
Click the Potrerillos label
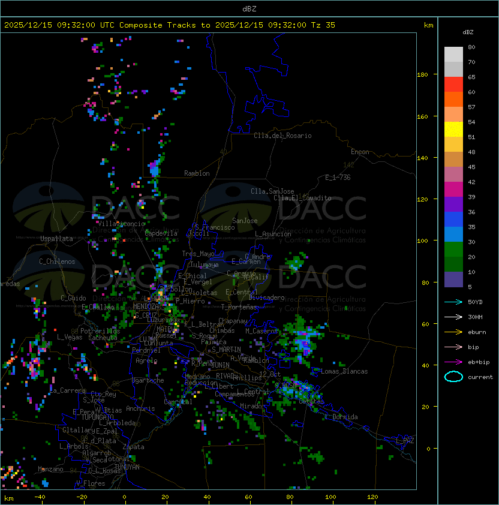(x=100, y=330)
